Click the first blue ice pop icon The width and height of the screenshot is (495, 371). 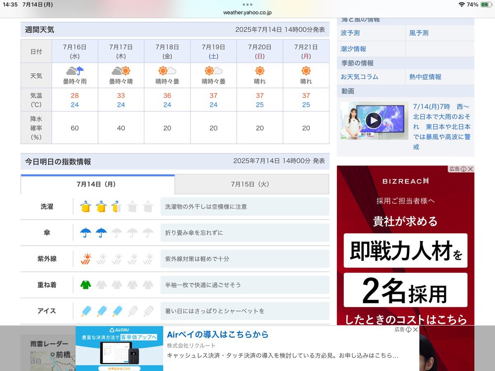click(x=85, y=311)
